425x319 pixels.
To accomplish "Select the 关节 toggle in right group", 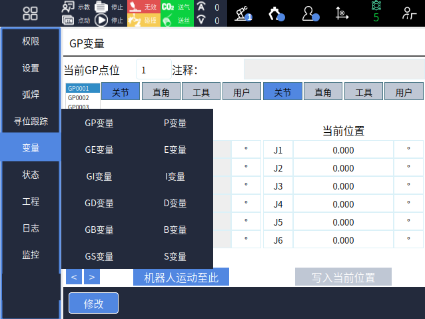I will 282,93.
